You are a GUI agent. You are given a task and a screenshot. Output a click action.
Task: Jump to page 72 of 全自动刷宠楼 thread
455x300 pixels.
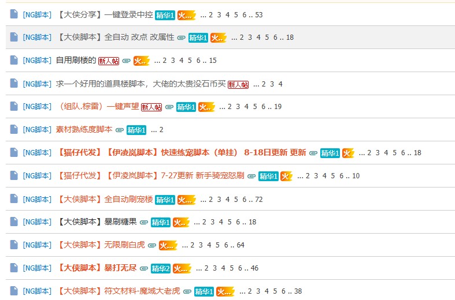pos(258,199)
